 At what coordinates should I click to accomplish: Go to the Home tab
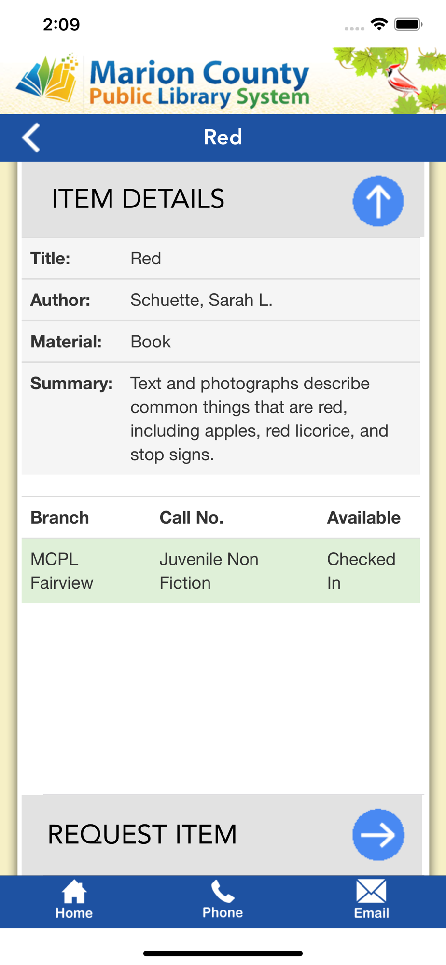[74, 900]
